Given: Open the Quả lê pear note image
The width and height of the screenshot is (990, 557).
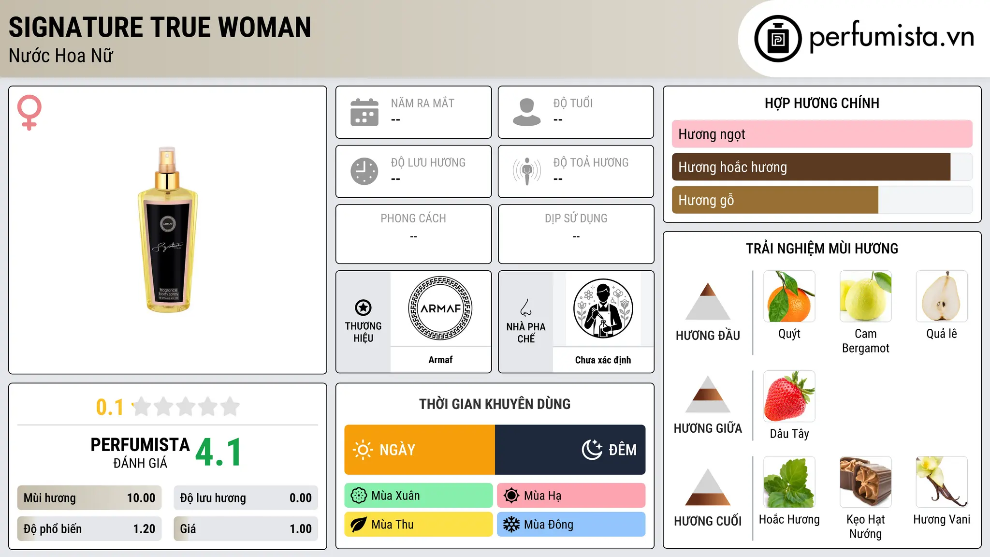Looking at the screenshot, I should (942, 296).
